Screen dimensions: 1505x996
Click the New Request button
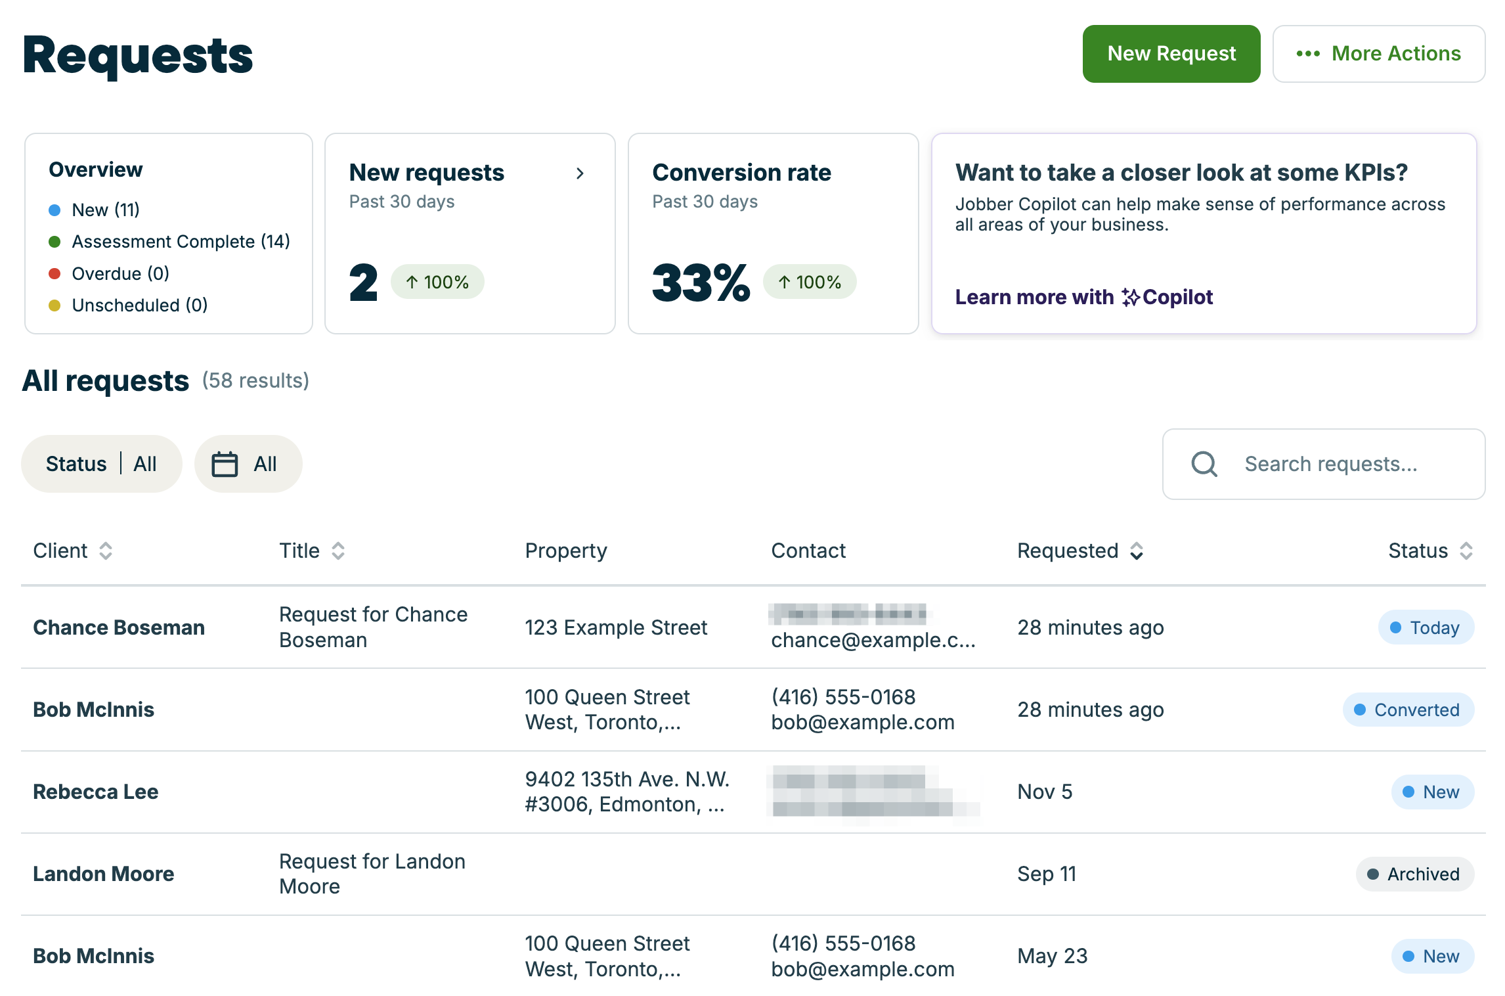tap(1171, 54)
